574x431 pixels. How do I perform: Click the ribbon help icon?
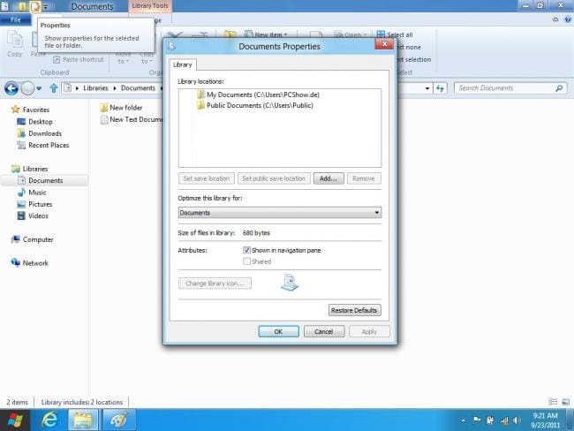pyautogui.click(x=568, y=19)
